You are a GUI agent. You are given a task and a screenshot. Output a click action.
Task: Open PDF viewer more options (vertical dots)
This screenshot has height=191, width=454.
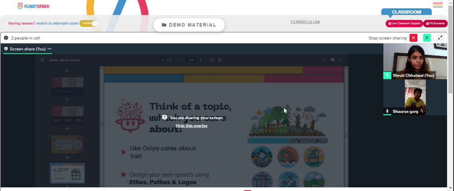pos(341,60)
